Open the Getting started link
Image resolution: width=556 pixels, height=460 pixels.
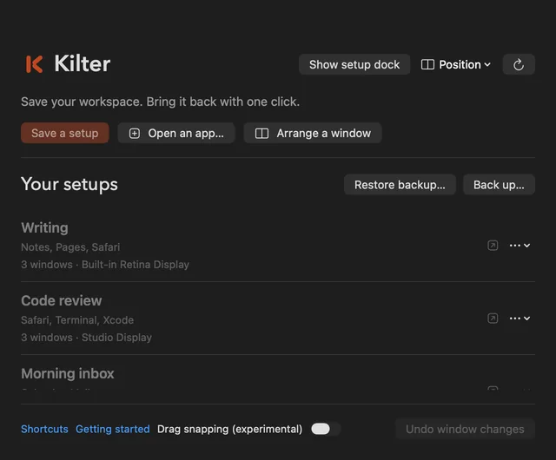[x=112, y=429]
